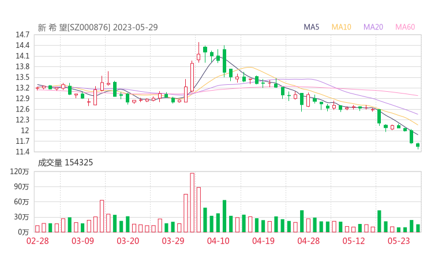427x254 pixels.
Task: Click the 13.8 price axis label
Action: pyautogui.click(x=23, y=67)
